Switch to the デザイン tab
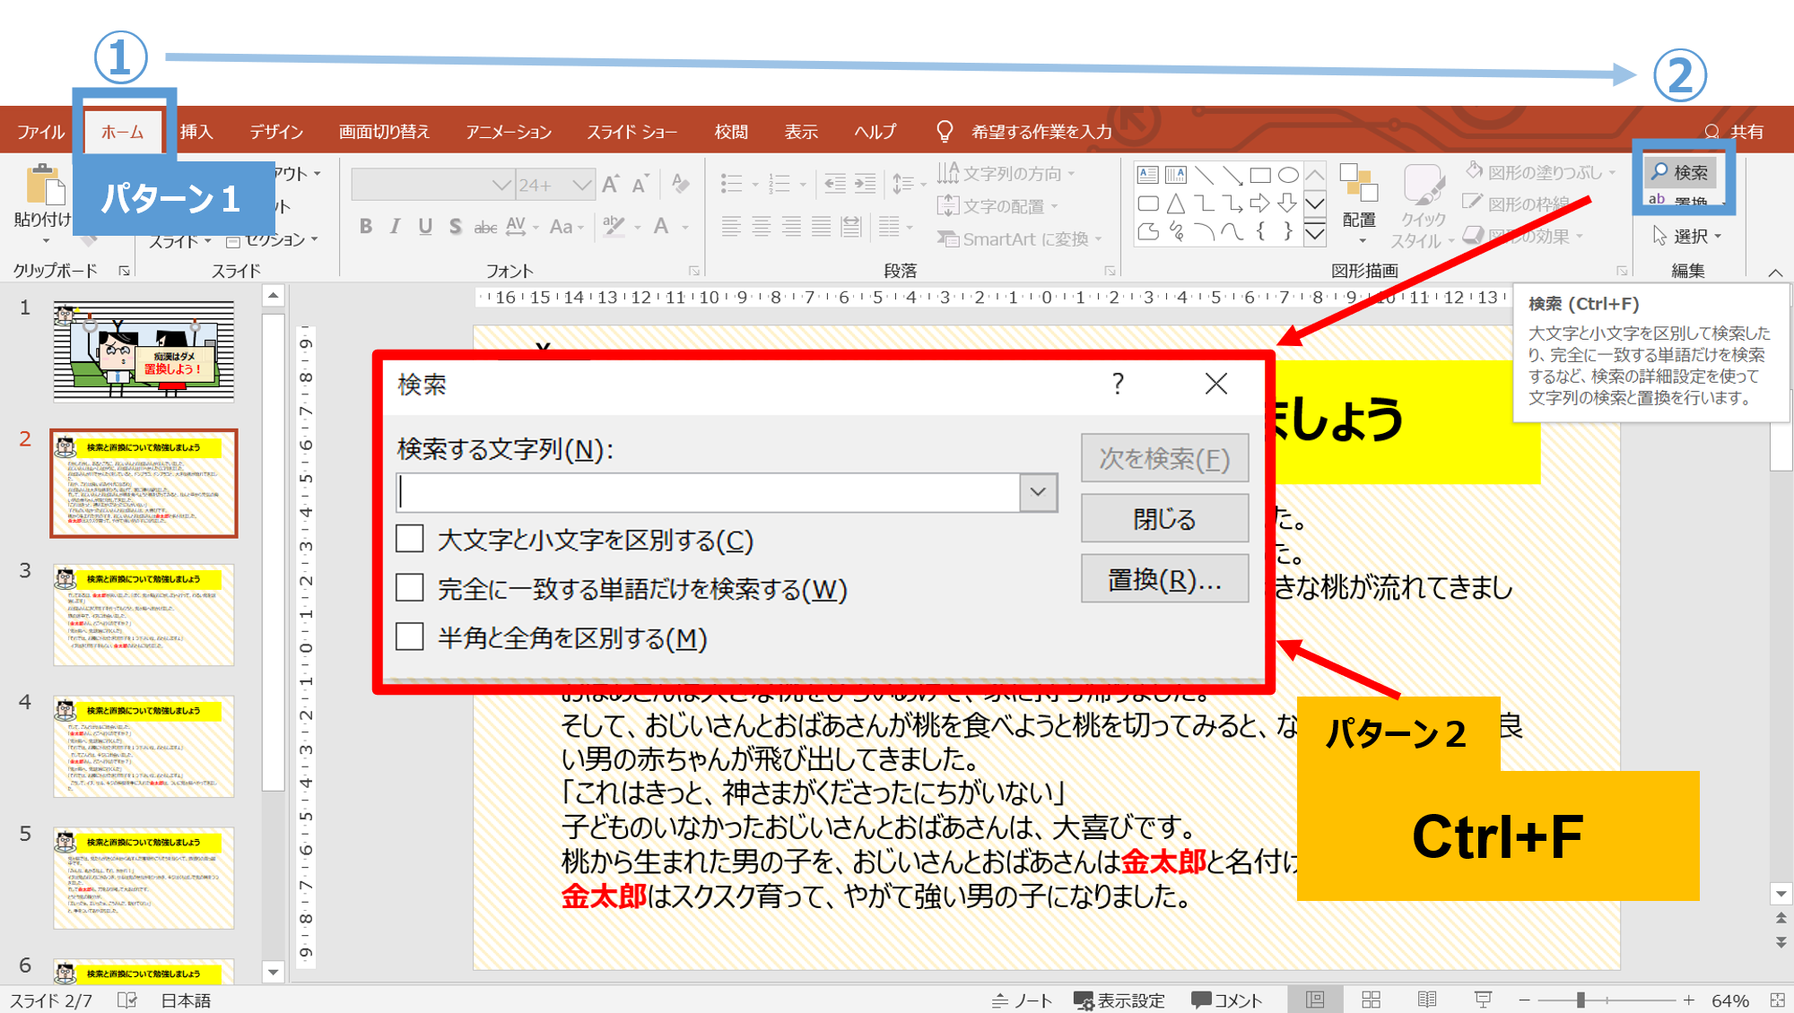 click(x=276, y=132)
